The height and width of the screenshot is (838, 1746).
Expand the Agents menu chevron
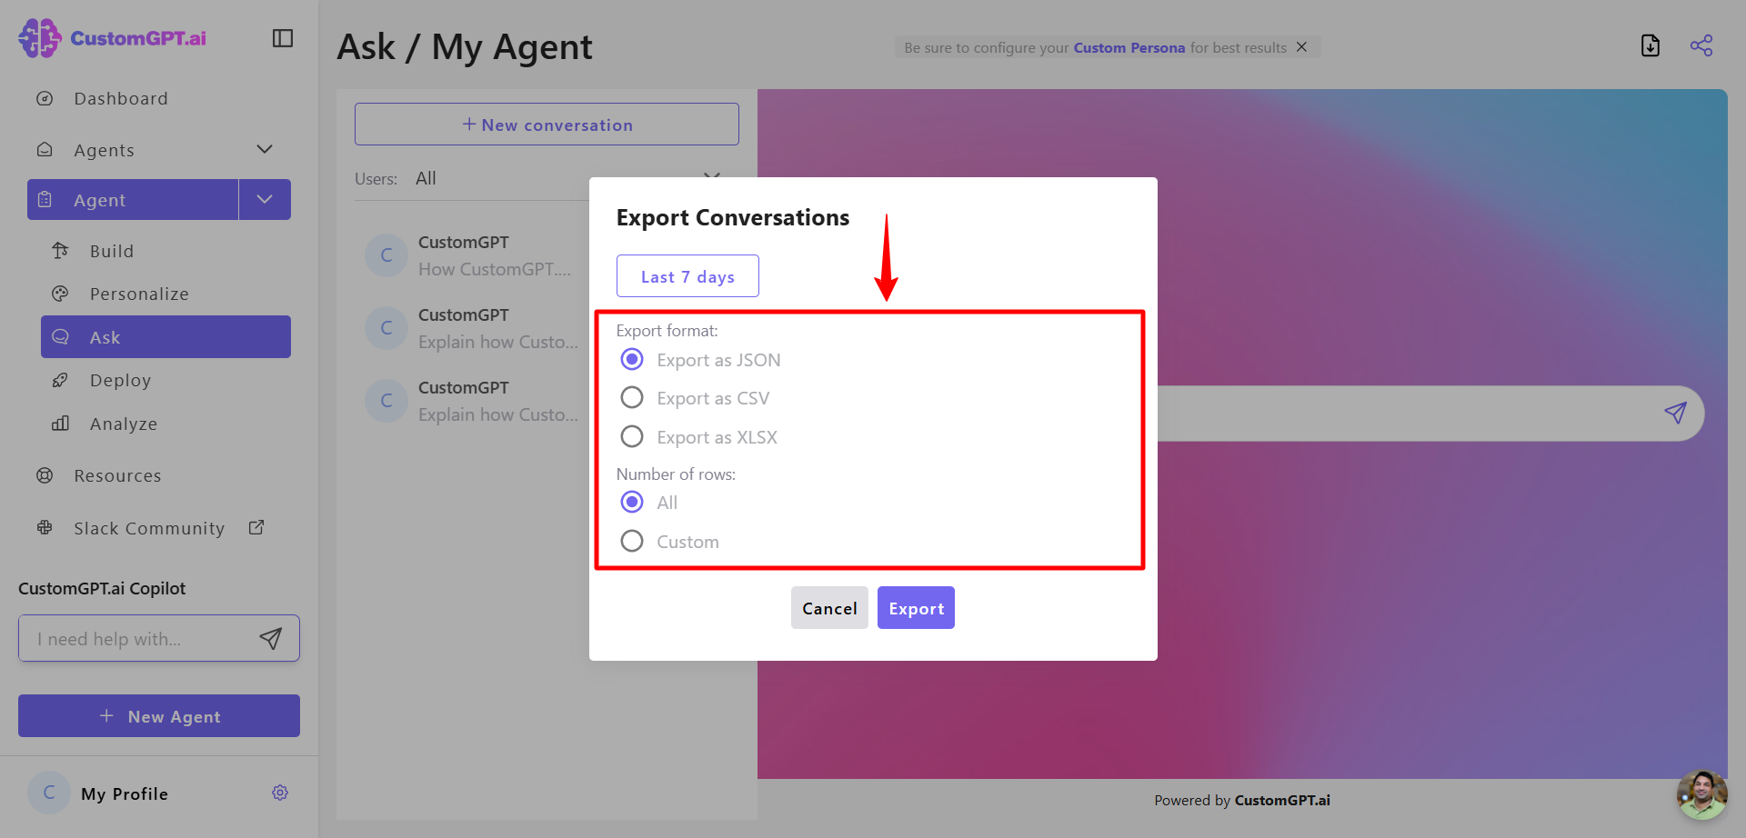coord(265,149)
